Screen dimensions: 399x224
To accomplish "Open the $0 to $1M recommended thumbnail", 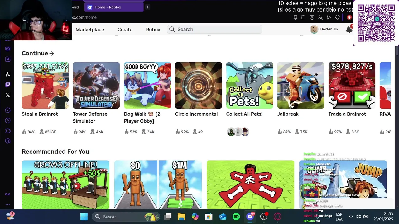I will click(x=158, y=184).
